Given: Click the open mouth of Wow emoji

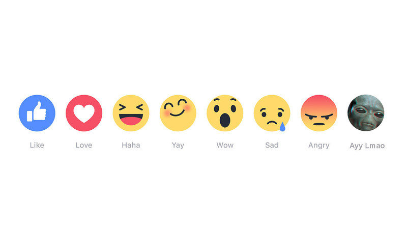Looking at the screenshot, I should coord(225,121).
